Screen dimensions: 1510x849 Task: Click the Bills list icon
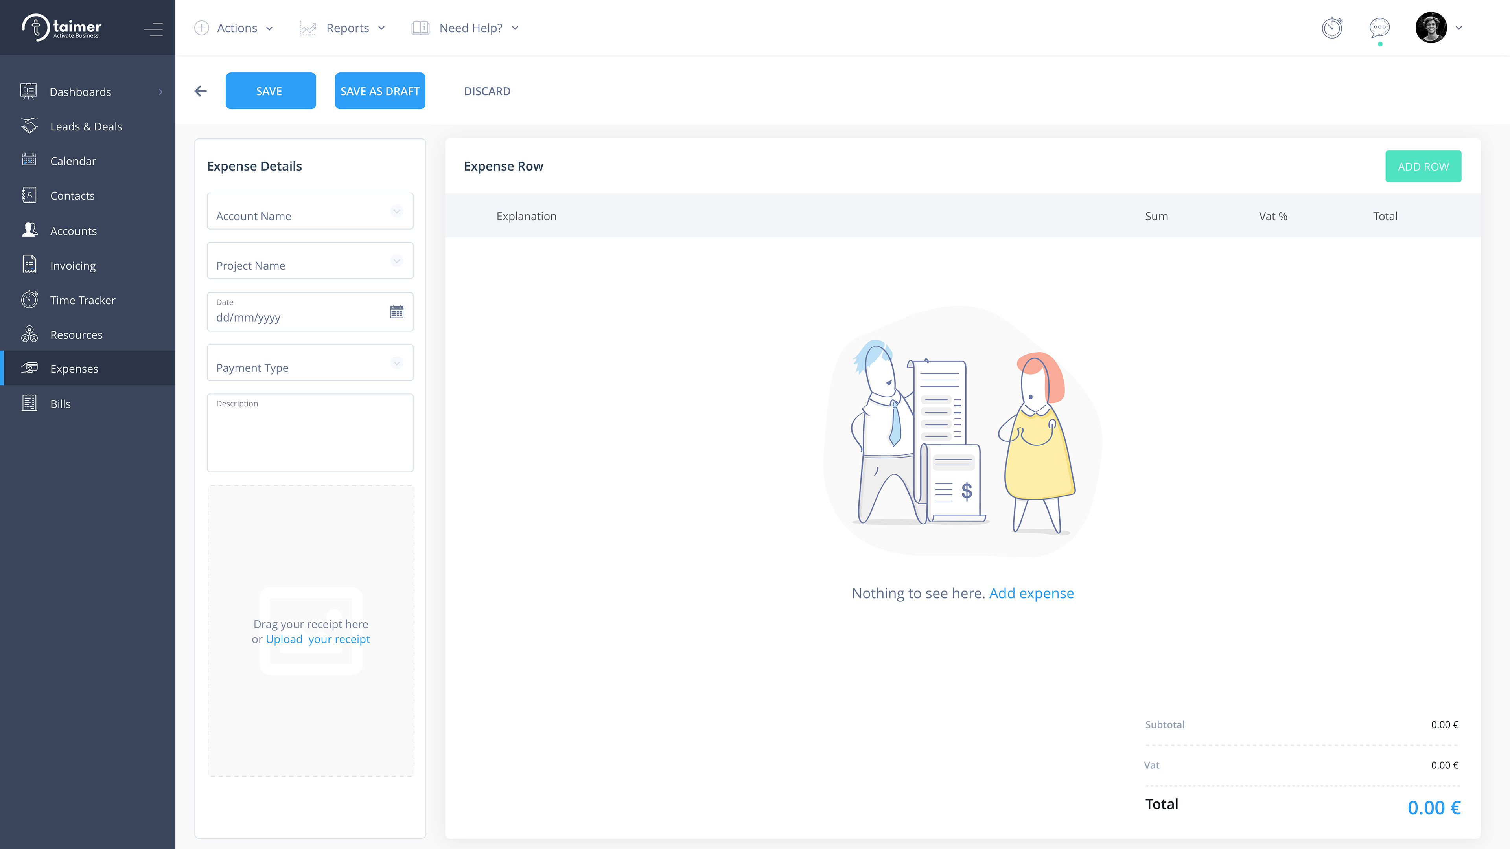pyautogui.click(x=29, y=403)
